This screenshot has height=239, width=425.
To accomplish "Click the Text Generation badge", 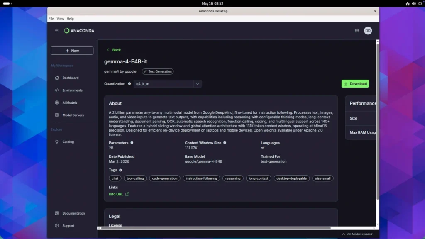I will (x=158, y=71).
